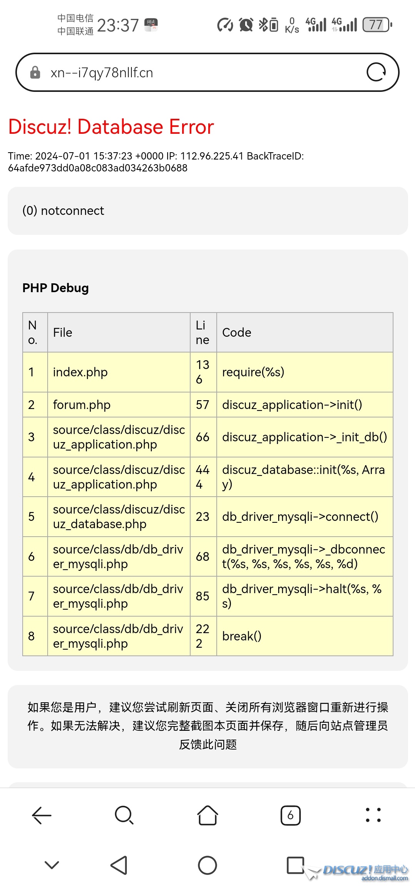The height and width of the screenshot is (888, 415).
Task: Select the 'PHP Debug' heading
Action: pos(56,288)
